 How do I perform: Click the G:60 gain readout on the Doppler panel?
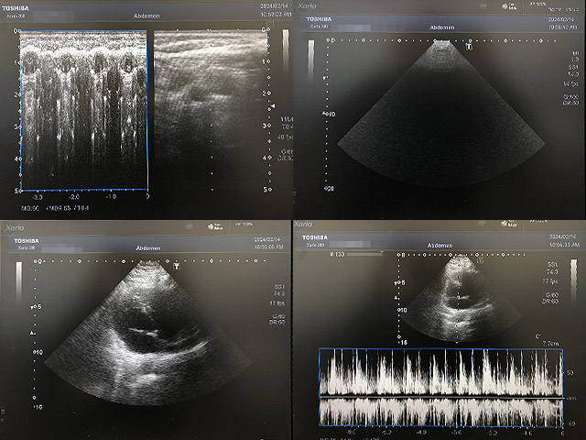[x=551, y=294]
